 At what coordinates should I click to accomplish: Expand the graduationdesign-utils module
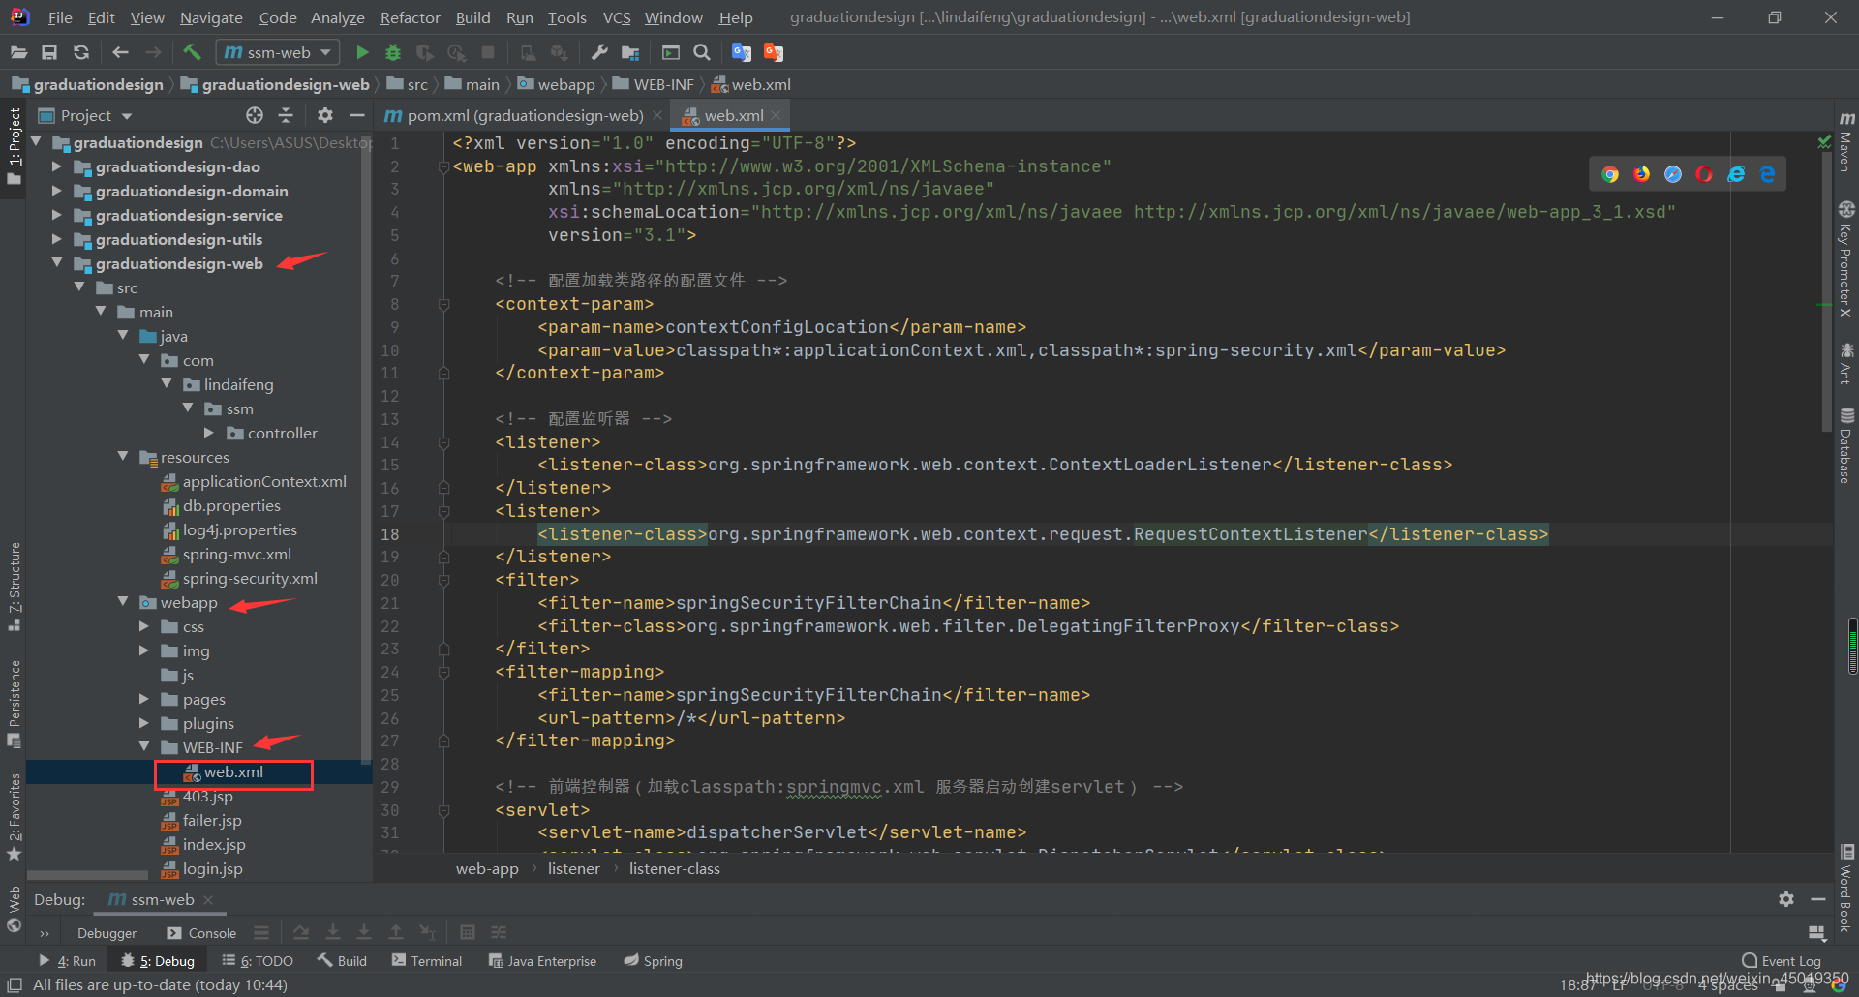[x=56, y=239]
